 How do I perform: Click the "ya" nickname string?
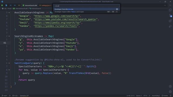(x=21, y=50)
